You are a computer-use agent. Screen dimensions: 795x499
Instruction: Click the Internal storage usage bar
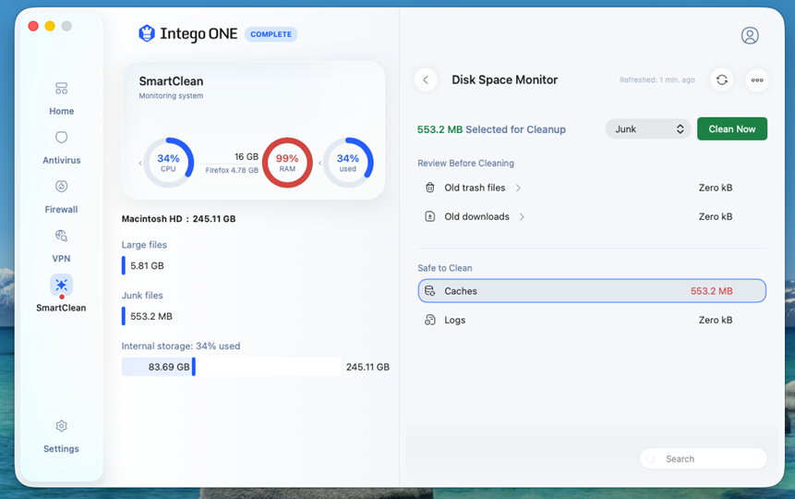(x=231, y=367)
